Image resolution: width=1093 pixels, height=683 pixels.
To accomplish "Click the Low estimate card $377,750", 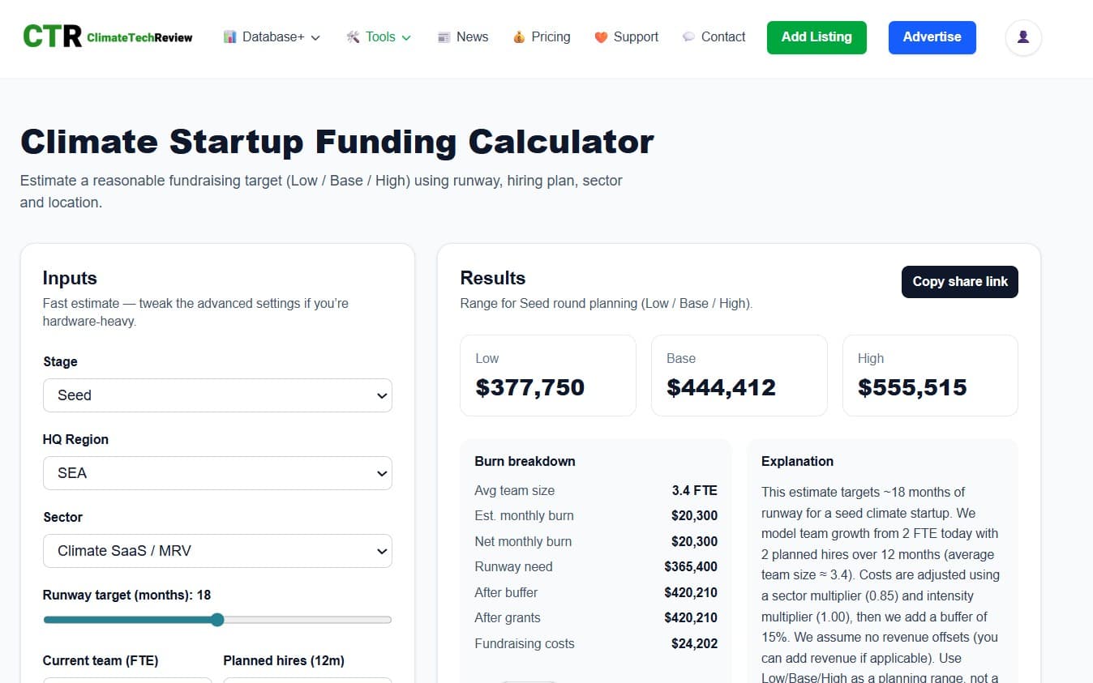I will click(548, 376).
